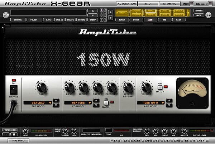
Task: Click up arrow next to PRE MODEL
Action: (56, 101)
